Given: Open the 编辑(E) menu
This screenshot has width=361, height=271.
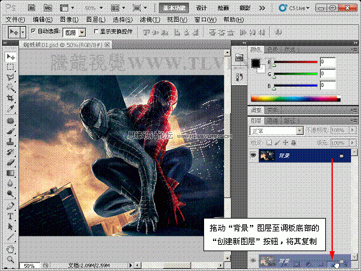Looking at the screenshot, I should click(x=42, y=20).
